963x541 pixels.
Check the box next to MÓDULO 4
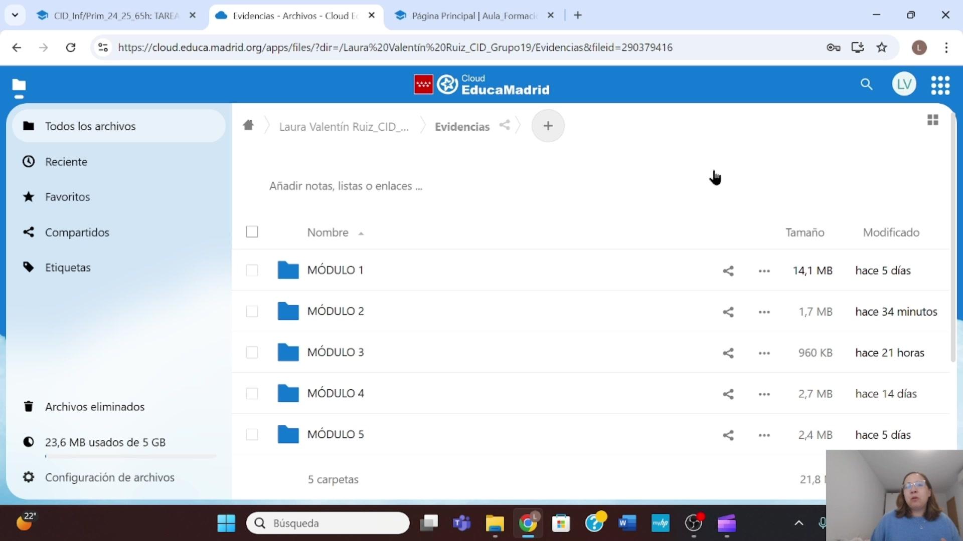pyautogui.click(x=252, y=394)
